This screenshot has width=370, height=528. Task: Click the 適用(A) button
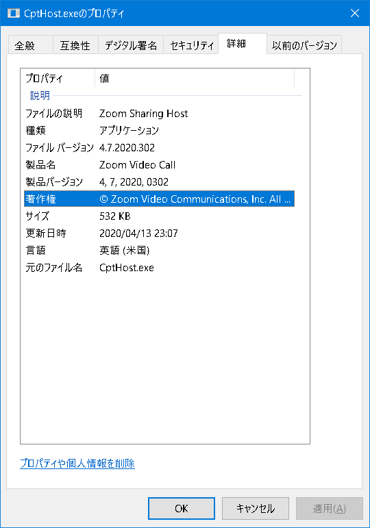329,508
